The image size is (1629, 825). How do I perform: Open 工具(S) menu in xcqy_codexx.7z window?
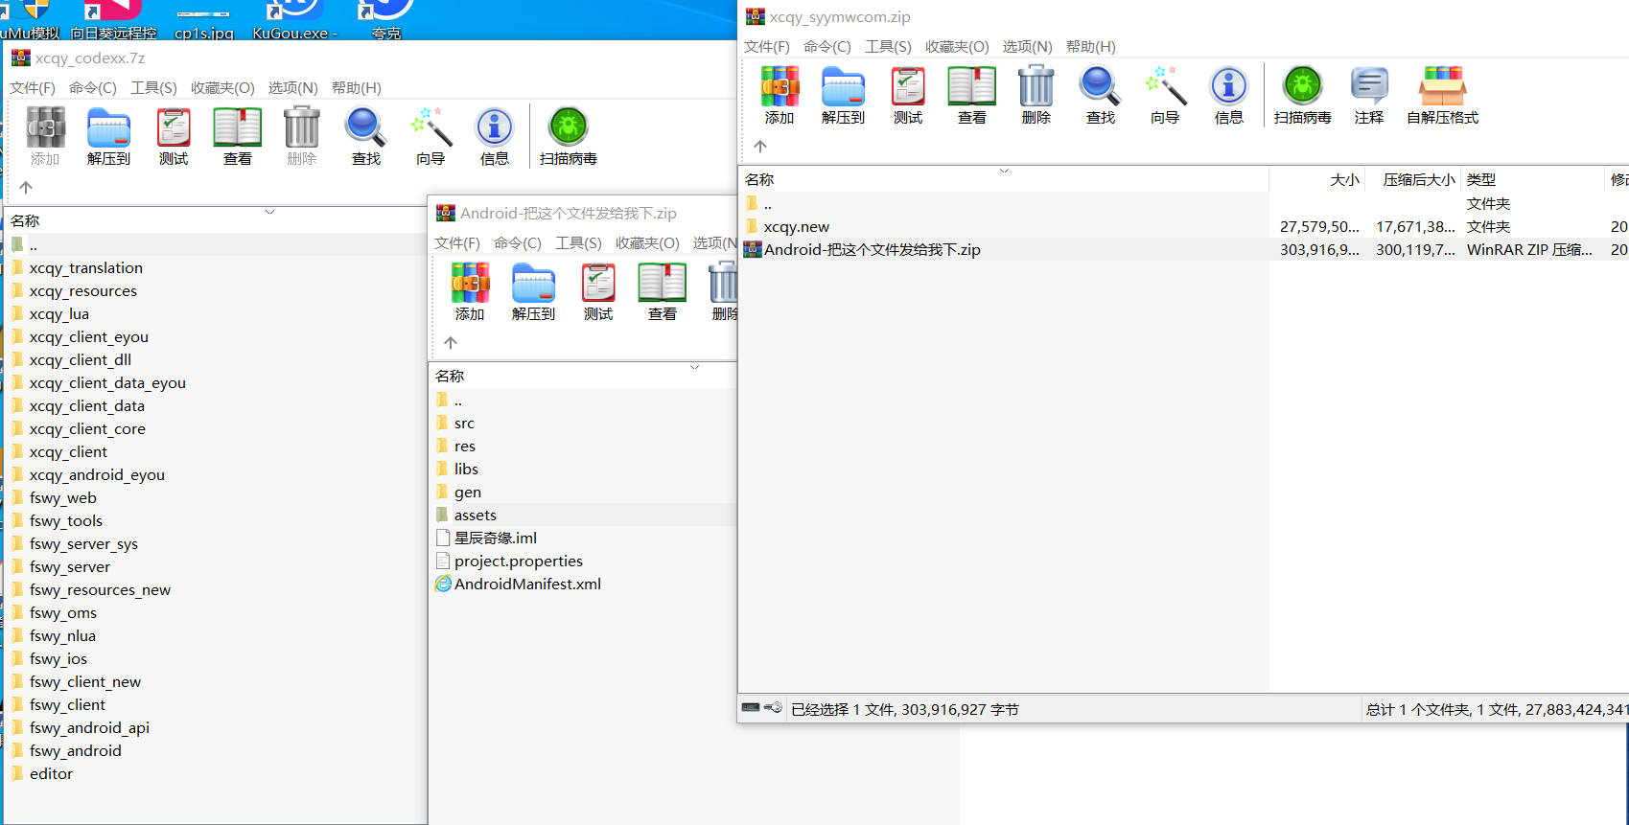tap(153, 88)
